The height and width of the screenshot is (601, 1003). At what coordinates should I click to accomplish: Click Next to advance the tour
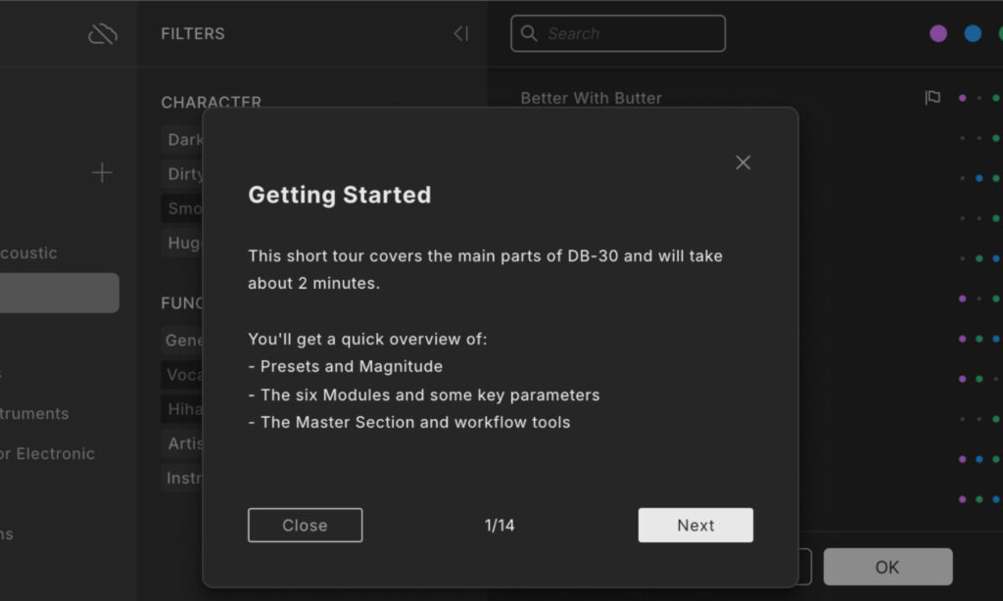point(695,526)
